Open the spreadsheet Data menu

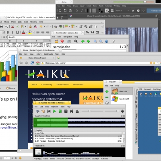tap(20, 22)
